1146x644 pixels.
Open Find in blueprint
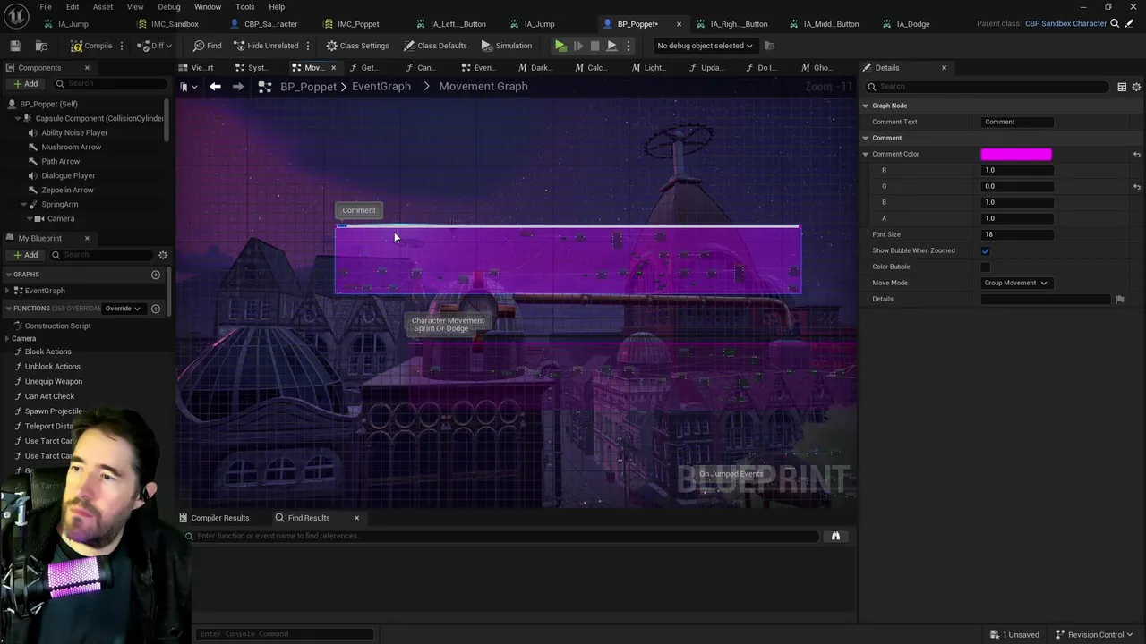(208, 46)
